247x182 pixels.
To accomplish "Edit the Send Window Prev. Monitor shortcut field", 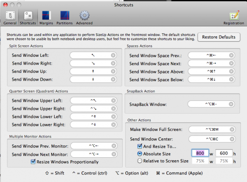I will click(x=94, y=146).
